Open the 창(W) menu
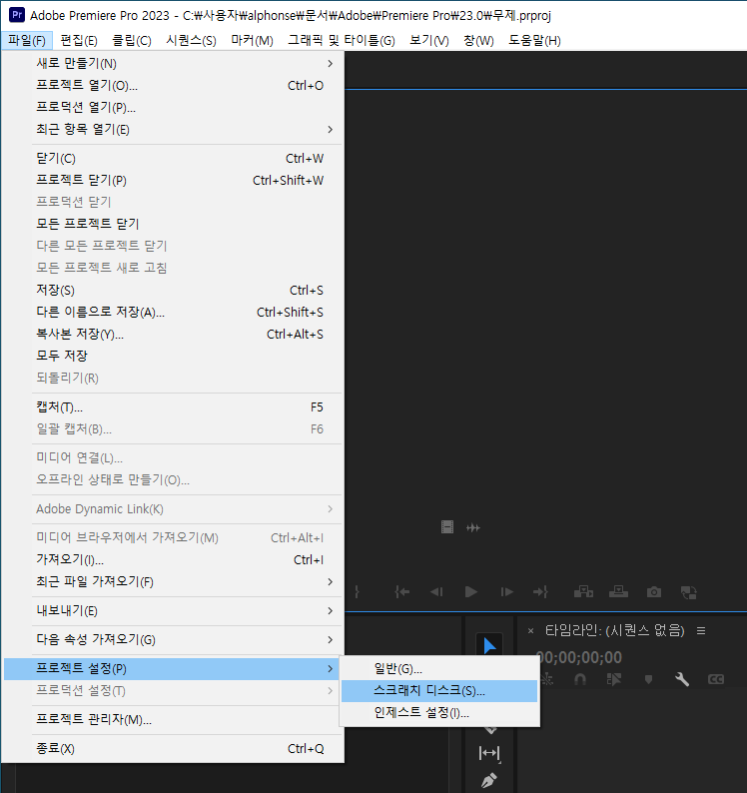The height and width of the screenshot is (793, 747). 478,40
